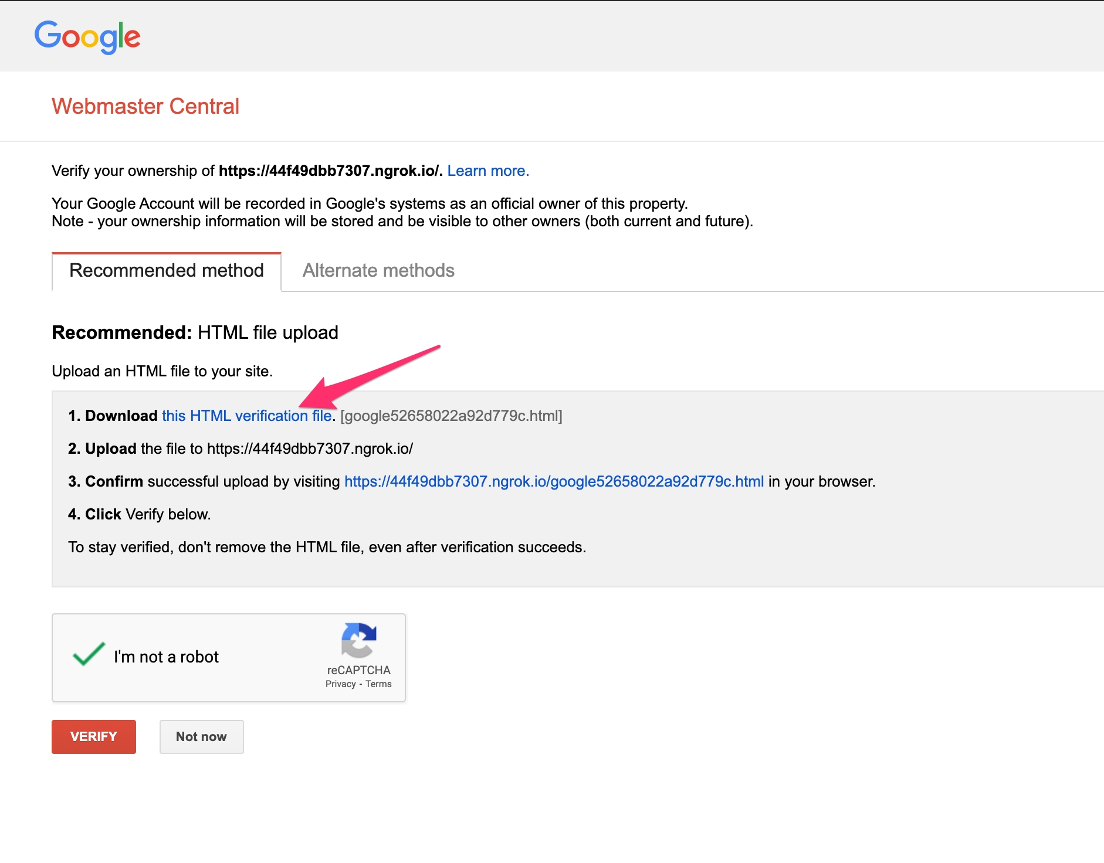This screenshot has height=863, width=1104.
Task: Click the Webmaster Central heading
Action: 145,106
